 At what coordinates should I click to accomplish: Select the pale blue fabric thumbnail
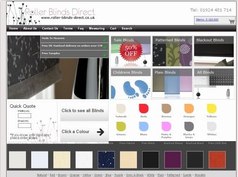point(40,160)
